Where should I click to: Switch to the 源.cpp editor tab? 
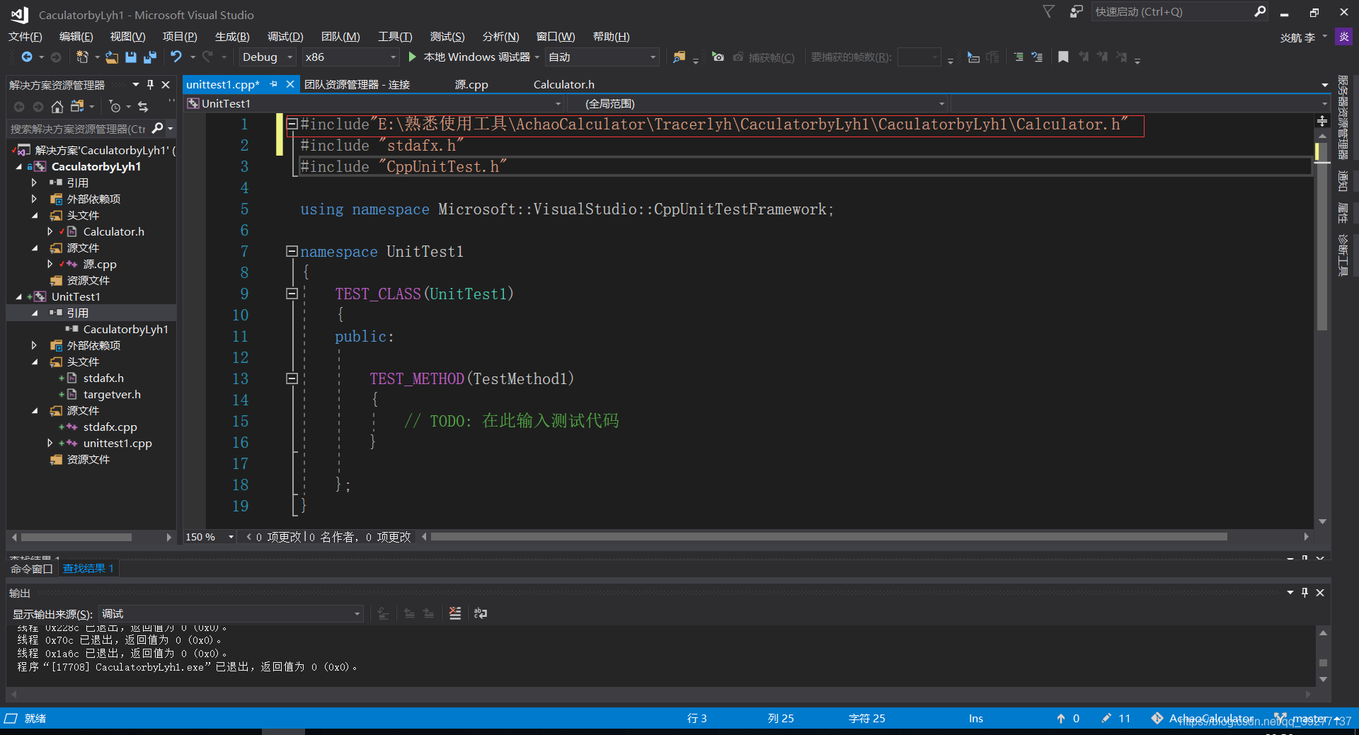[471, 84]
